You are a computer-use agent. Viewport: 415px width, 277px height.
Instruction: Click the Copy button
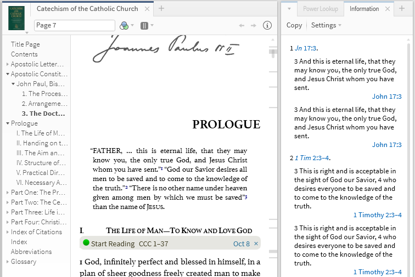pyautogui.click(x=294, y=25)
